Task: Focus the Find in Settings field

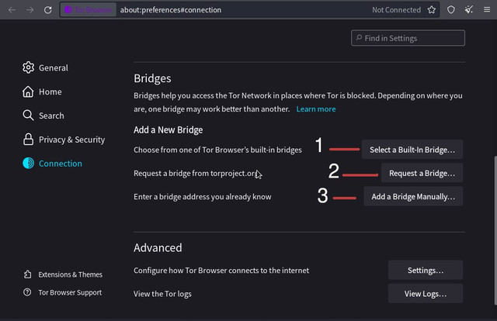Action: click(x=408, y=38)
